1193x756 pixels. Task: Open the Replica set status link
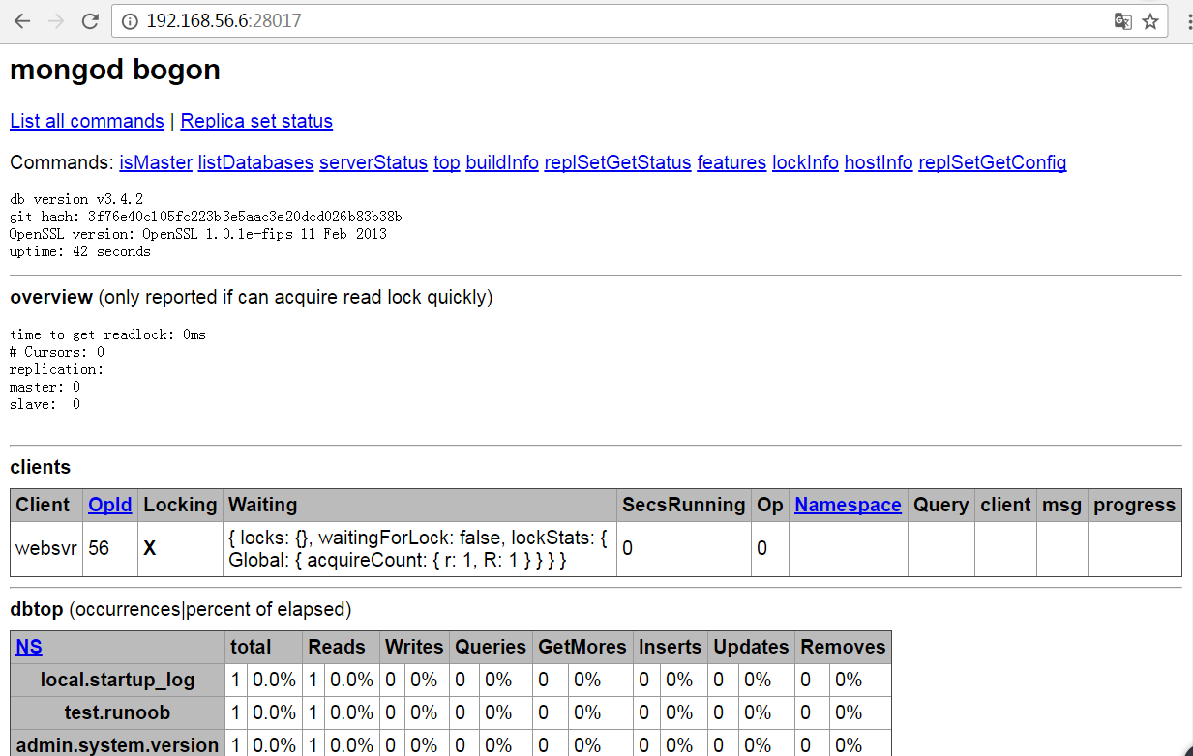[256, 121]
